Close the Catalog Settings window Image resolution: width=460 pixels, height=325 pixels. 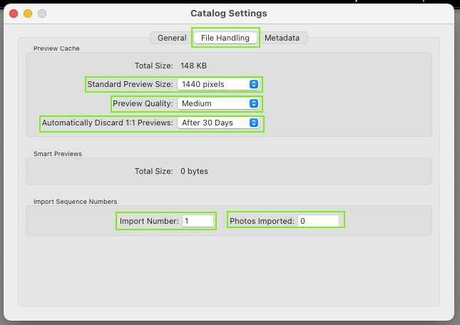pyautogui.click(x=14, y=14)
